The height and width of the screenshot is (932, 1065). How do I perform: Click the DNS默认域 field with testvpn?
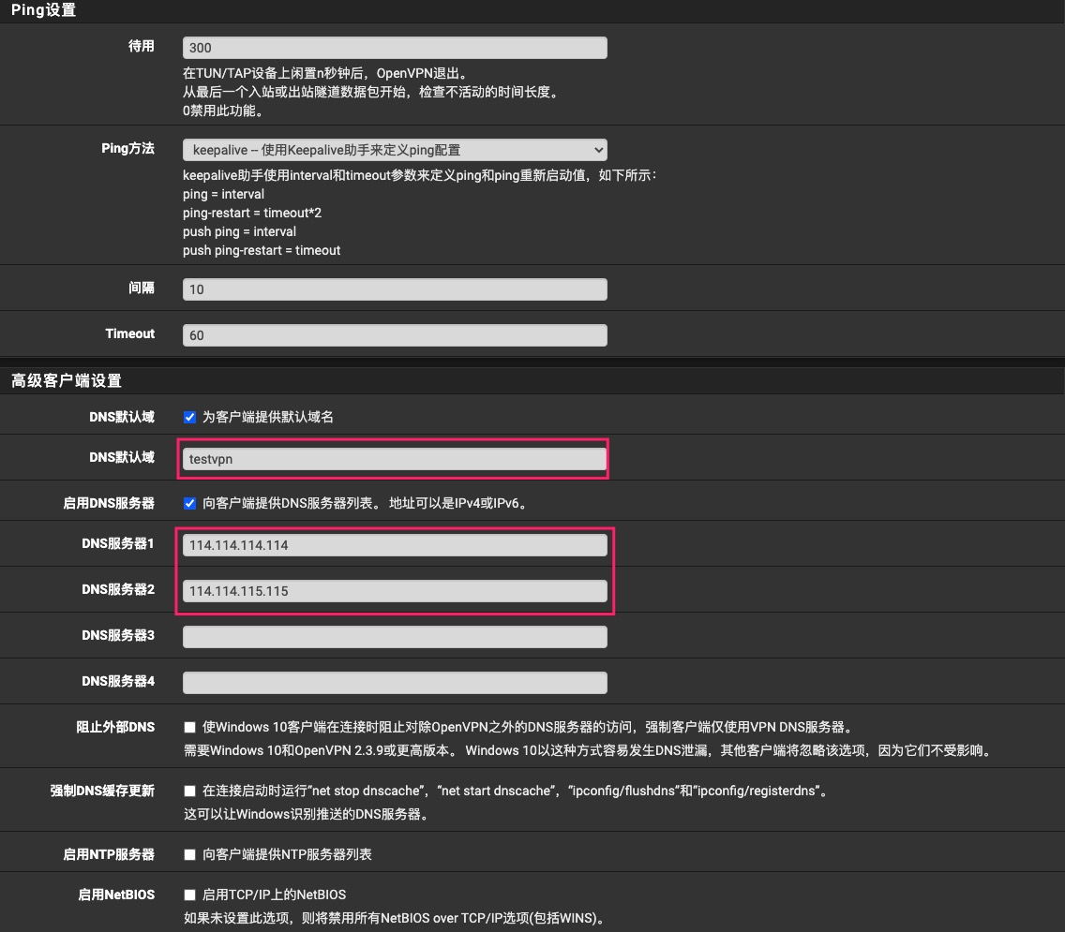[395, 459]
